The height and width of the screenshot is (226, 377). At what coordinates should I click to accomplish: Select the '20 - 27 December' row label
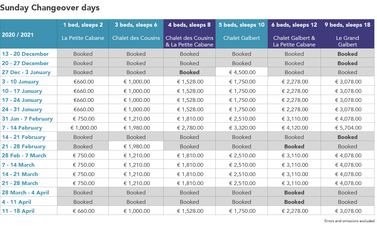(25, 63)
